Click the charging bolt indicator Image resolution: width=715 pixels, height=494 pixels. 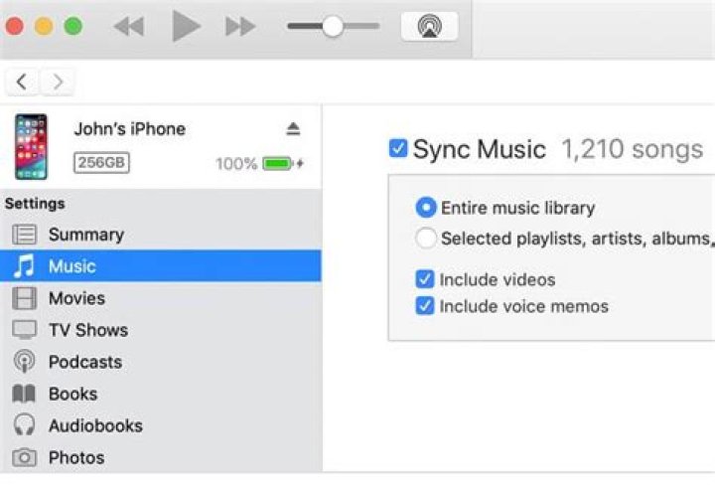coord(300,163)
